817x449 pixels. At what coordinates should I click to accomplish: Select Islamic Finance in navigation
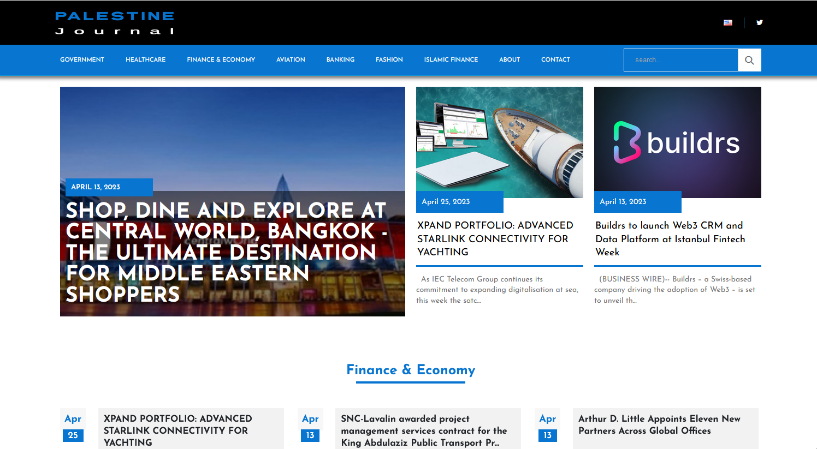tap(451, 60)
